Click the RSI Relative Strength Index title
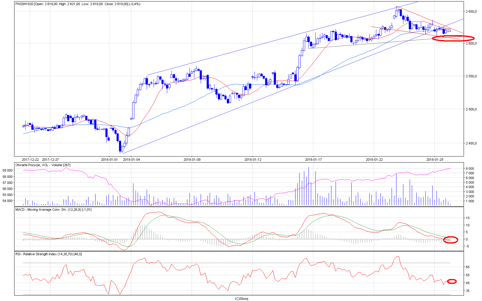The image size is (482, 301). coord(49,254)
